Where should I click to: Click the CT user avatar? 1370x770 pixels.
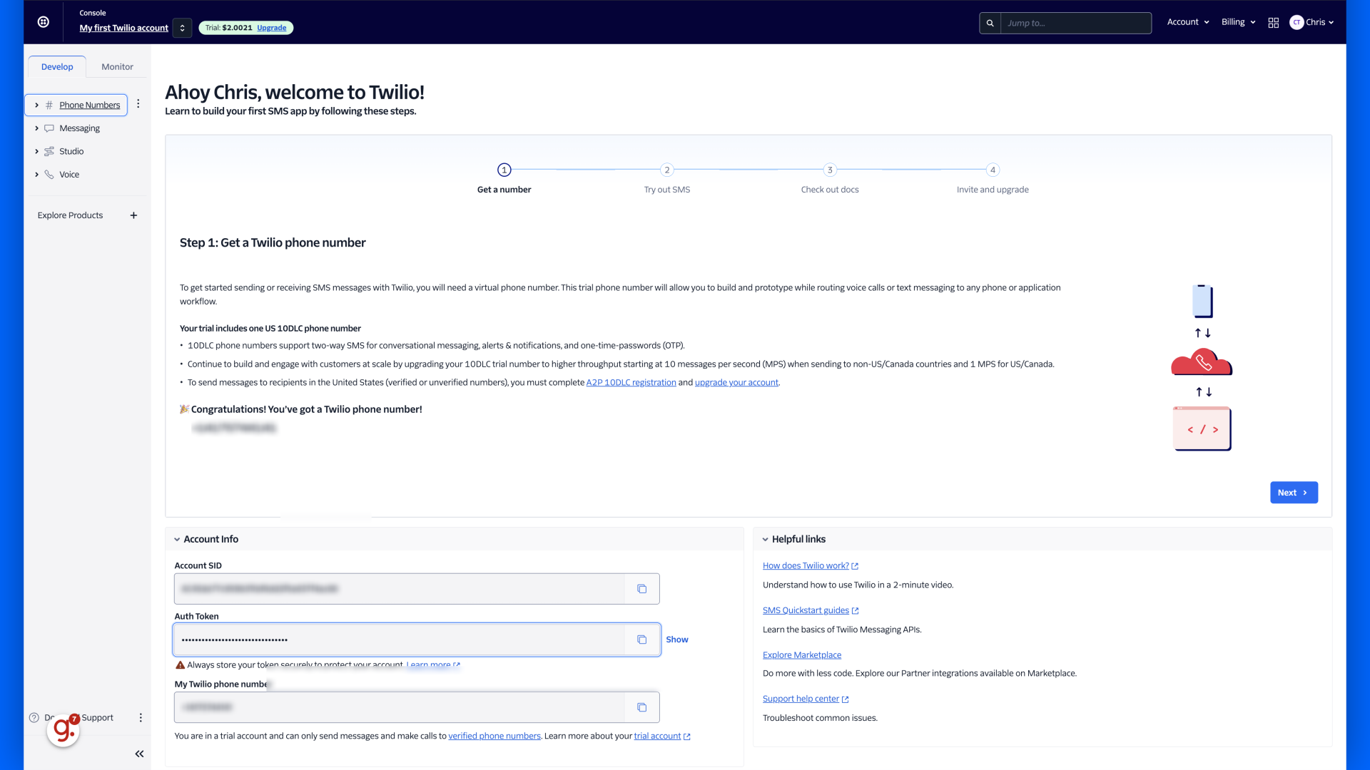click(1297, 22)
